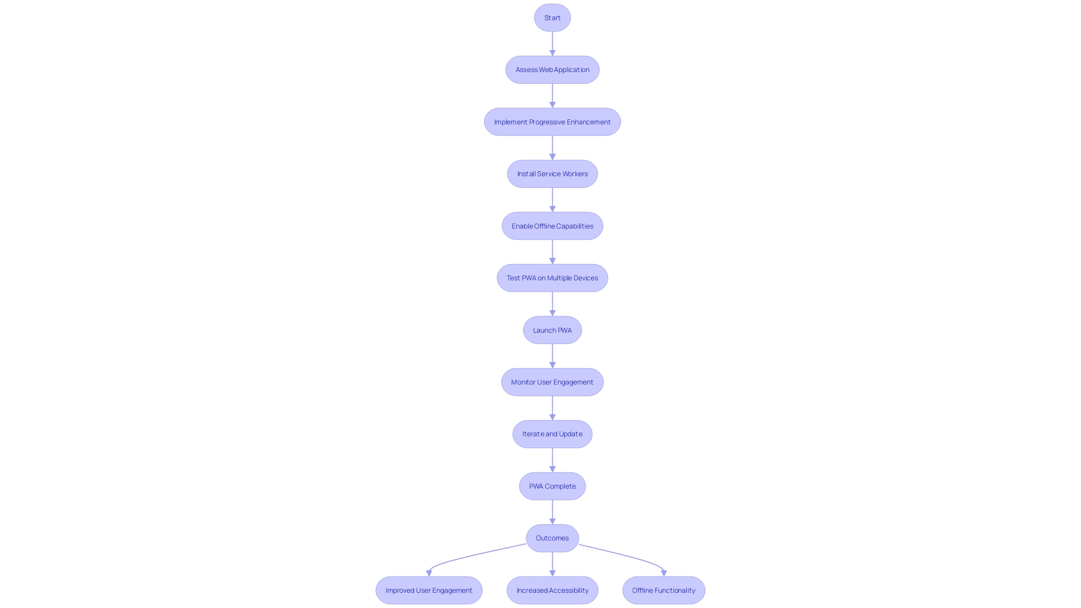Collapse the PWA workflow diagram

(x=552, y=17)
